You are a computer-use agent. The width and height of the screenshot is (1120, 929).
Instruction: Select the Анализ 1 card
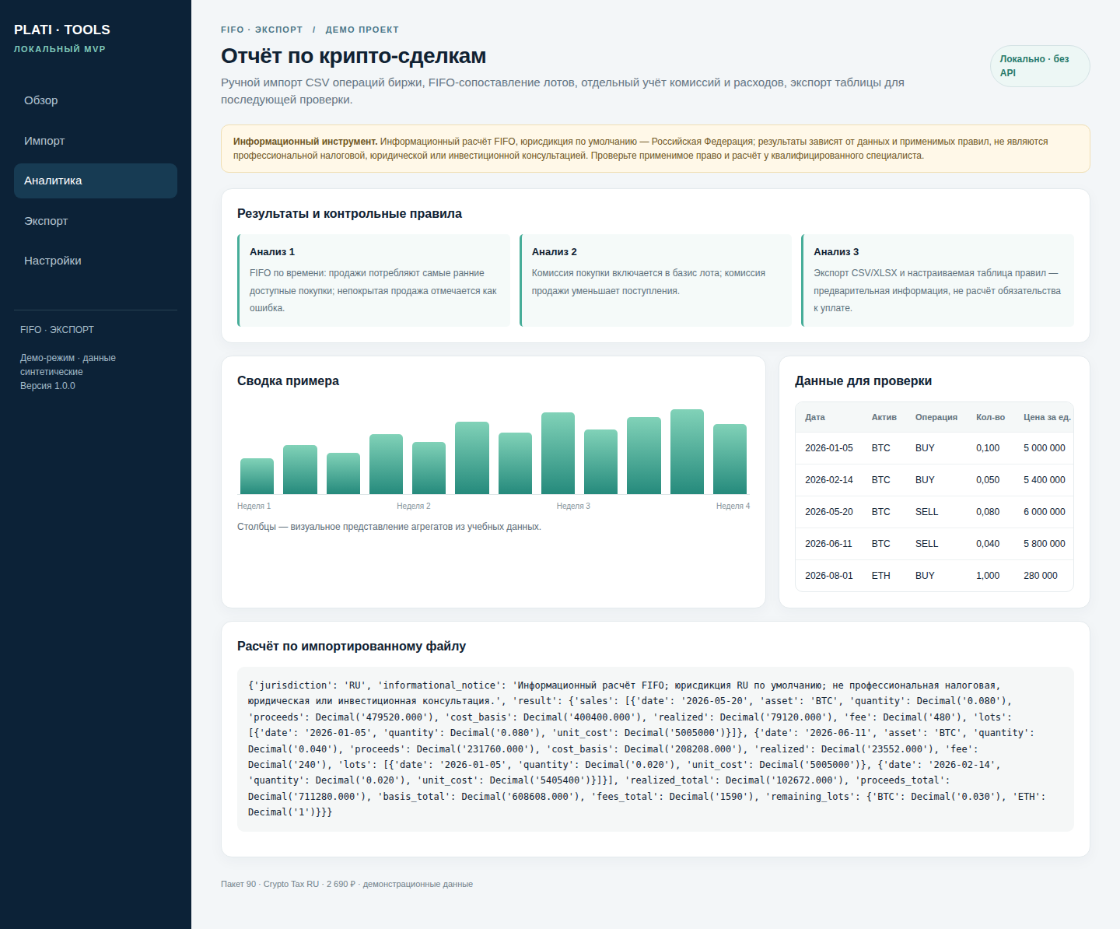[x=373, y=280]
